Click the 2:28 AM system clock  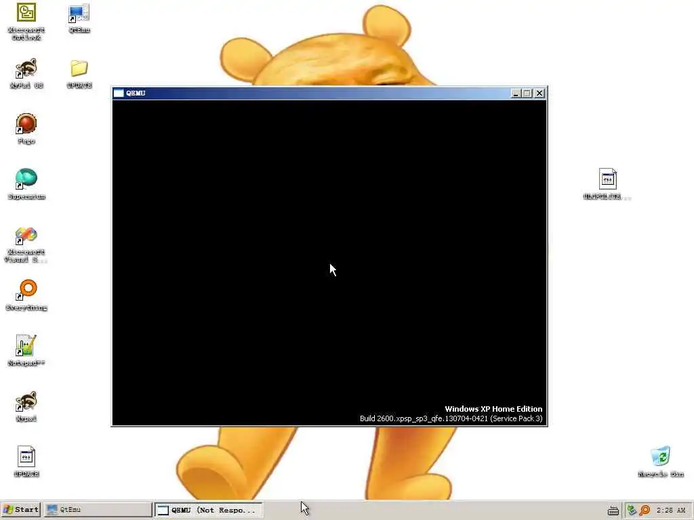[x=670, y=511]
